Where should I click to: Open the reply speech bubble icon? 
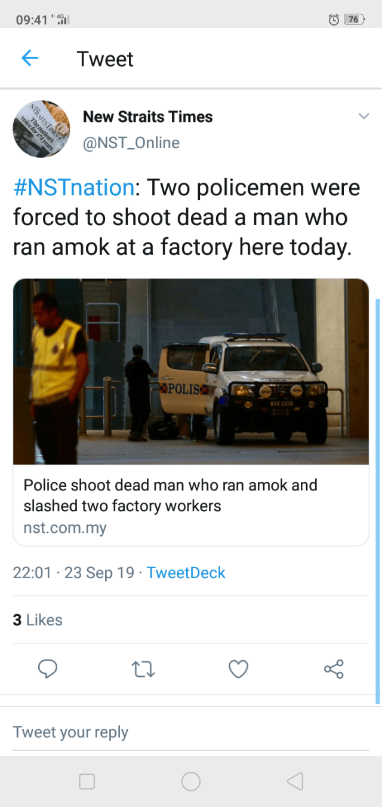point(48,669)
